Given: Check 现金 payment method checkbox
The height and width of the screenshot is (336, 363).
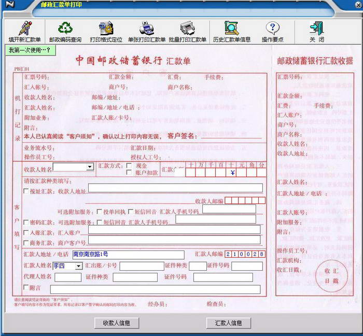Looking at the screenshot, I should click(129, 165).
